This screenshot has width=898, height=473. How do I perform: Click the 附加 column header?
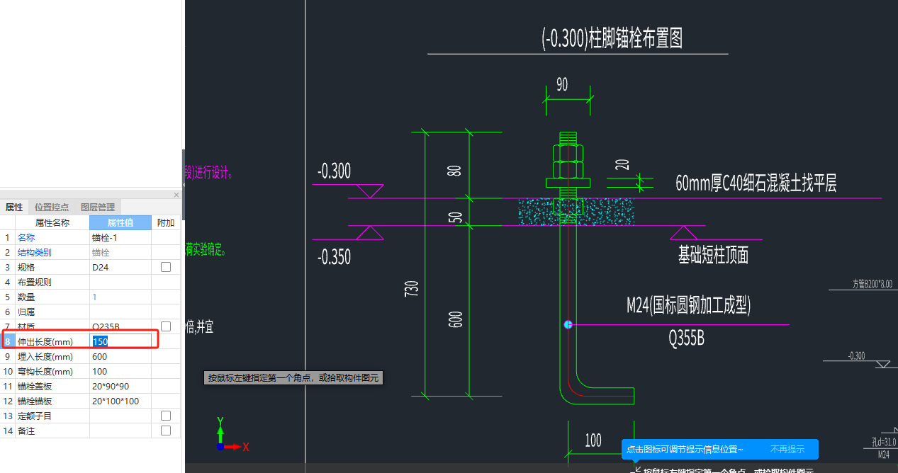166,223
